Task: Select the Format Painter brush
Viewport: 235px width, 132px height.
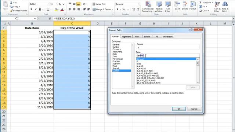Action: click(x=11, y=11)
